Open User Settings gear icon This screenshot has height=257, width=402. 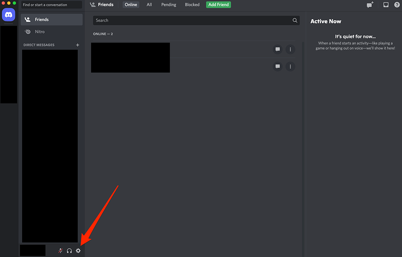[78, 251]
